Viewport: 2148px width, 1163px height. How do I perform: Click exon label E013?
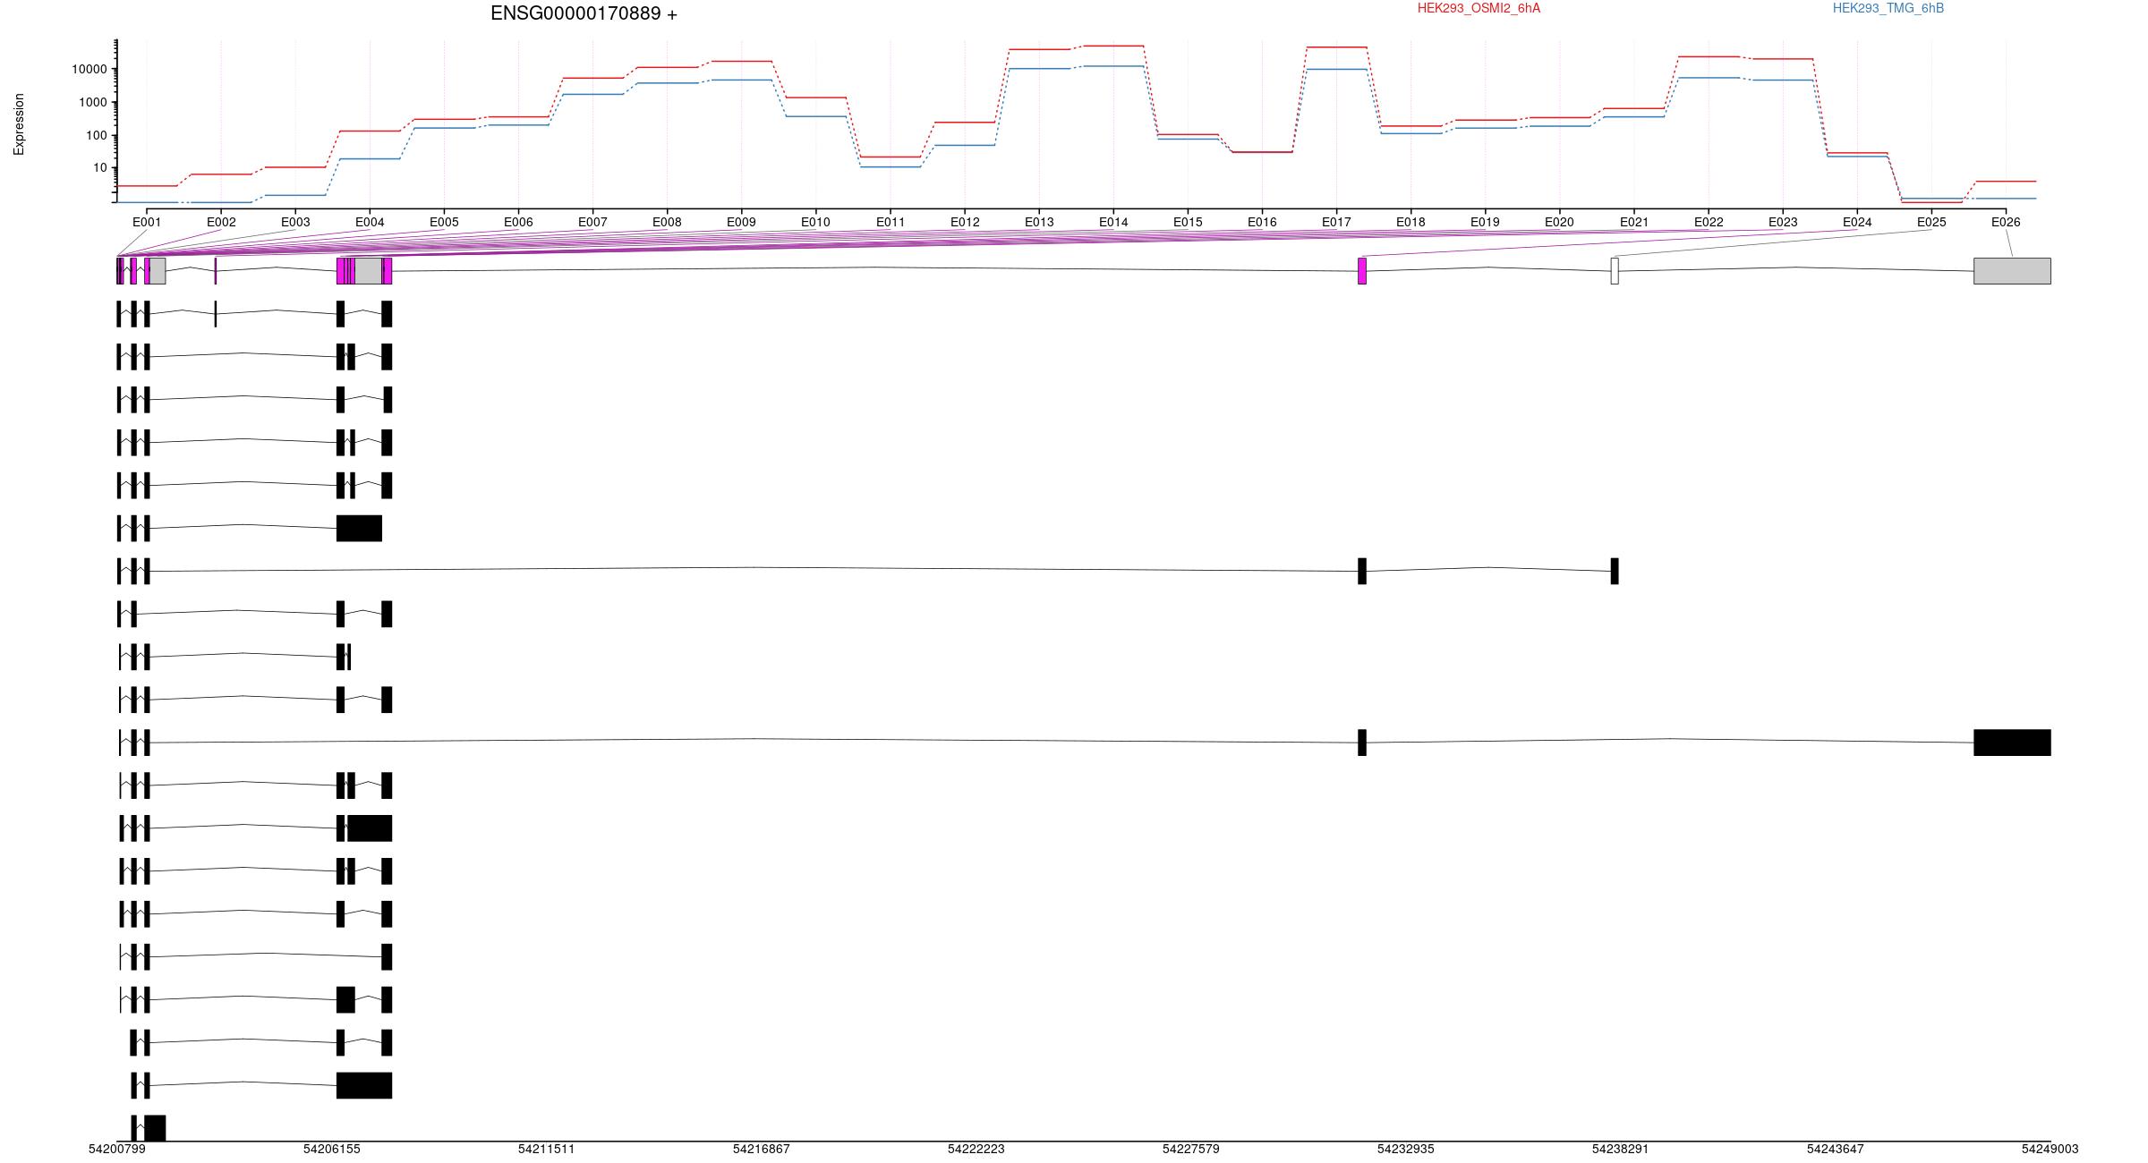click(1039, 222)
